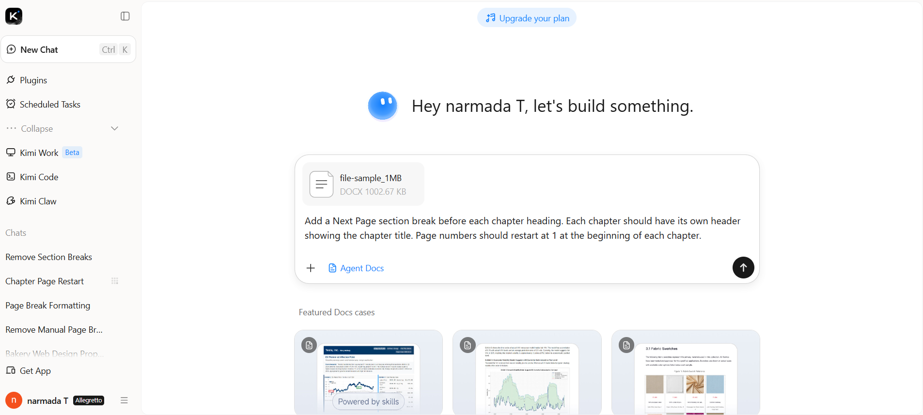Open the Fabric Swatches featured doc
The width and height of the screenshot is (923, 415).
[x=686, y=372]
